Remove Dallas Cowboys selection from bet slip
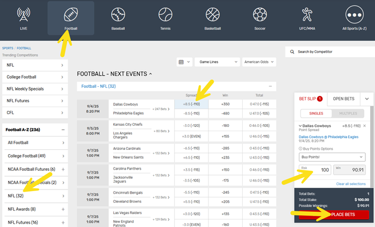The height and width of the screenshot is (227, 375). tap(364, 126)
